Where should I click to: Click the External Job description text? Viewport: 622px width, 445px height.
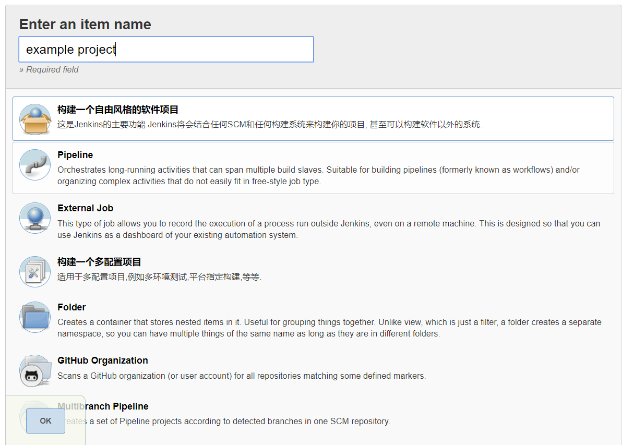click(x=329, y=229)
